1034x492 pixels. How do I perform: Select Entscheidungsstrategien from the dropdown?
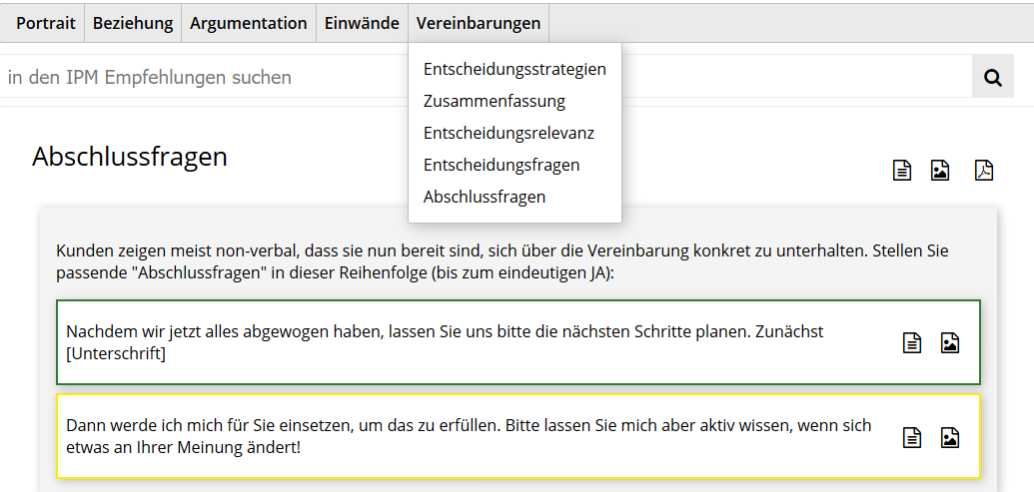(516, 69)
